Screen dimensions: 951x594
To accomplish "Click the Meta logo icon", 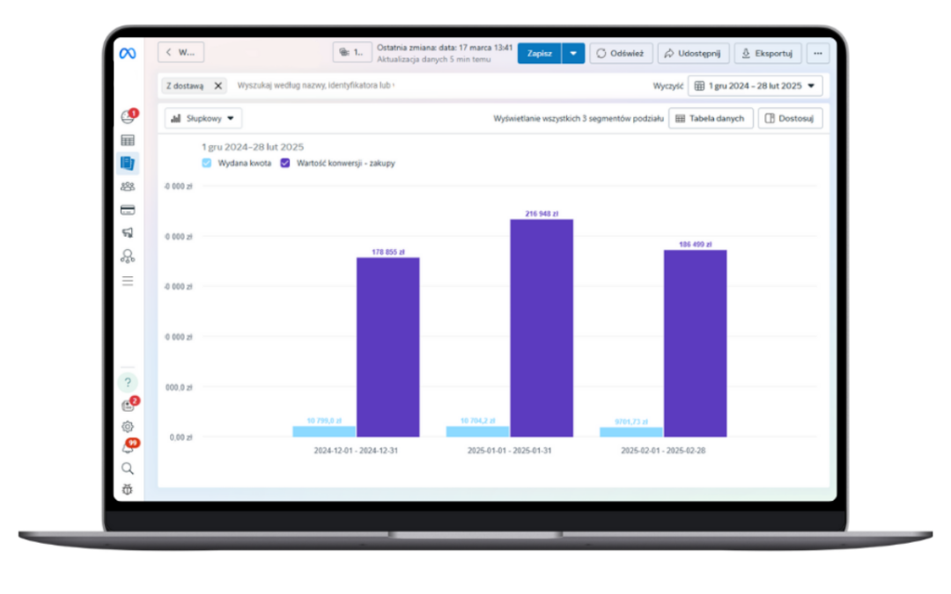I will click(x=128, y=53).
